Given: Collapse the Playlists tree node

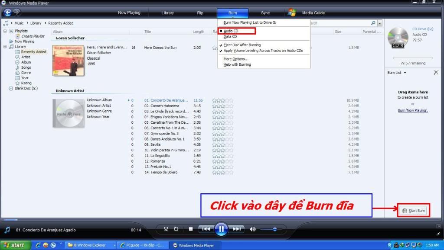Looking at the screenshot, I should 5,31.
